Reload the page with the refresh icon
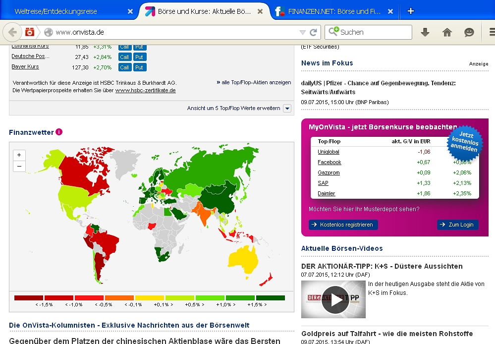 314,32
